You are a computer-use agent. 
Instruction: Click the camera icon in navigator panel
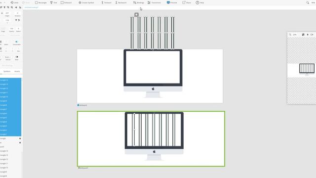point(312,35)
